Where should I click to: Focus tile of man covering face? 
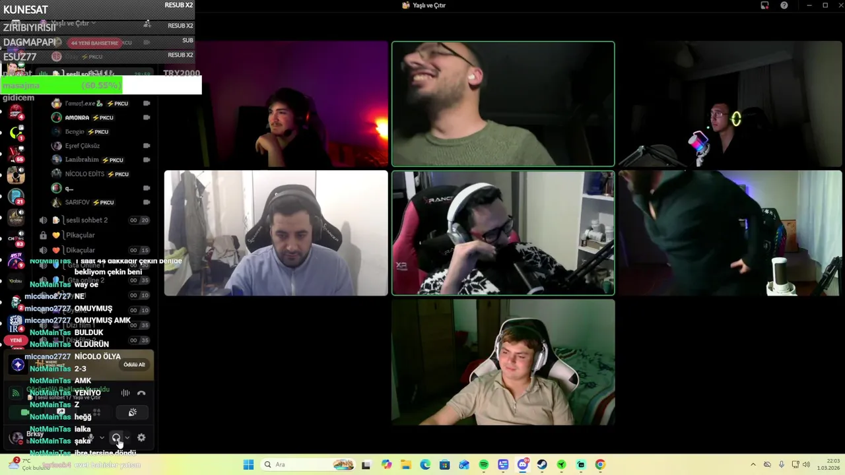click(503, 233)
